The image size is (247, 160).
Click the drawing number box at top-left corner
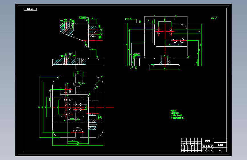tap(30, 9)
